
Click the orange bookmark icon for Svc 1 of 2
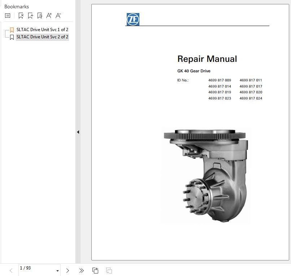pos(12,30)
